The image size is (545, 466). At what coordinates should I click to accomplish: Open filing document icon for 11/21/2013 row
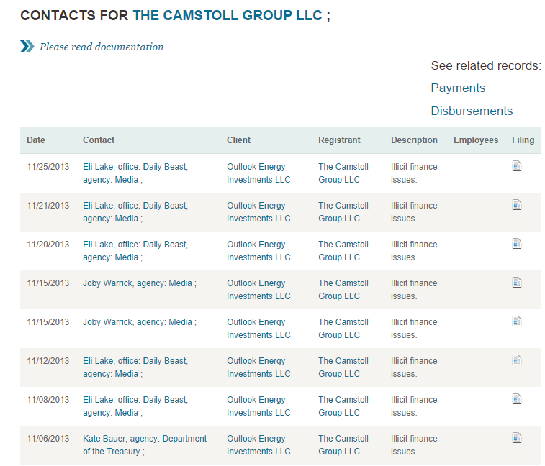pyautogui.click(x=517, y=205)
